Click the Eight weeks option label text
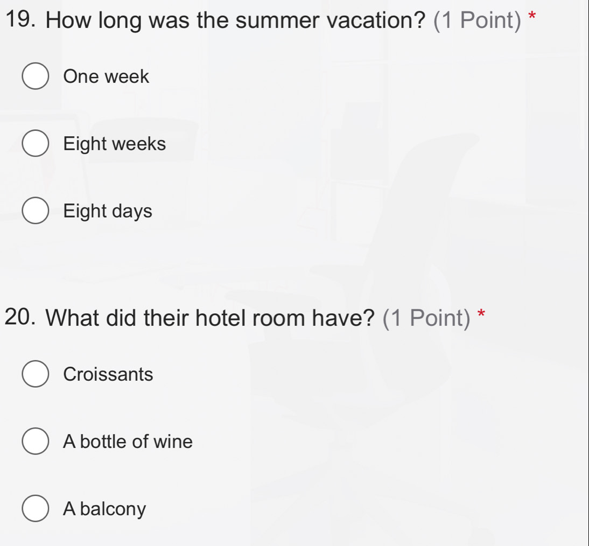The image size is (589, 546). click(114, 144)
